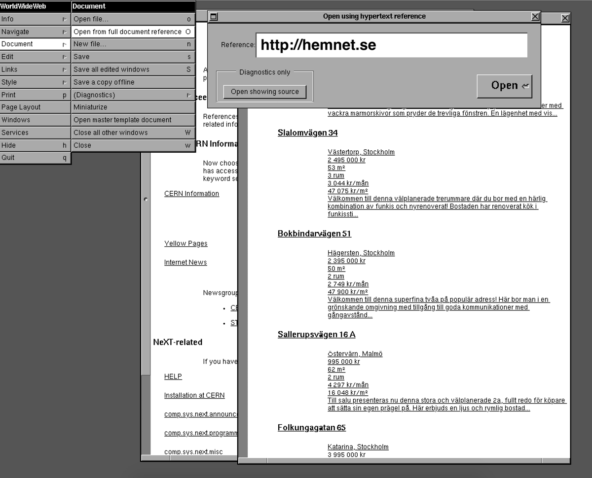Close the Open using hypertext reference panel
Viewport: 592px width, 478px height.
[535, 16]
